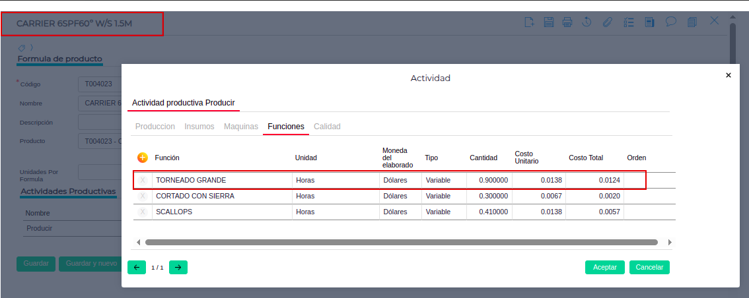Click Horas unit in TORNEADO GRANDE row
Screen dimensions: 749x298
click(336, 180)
